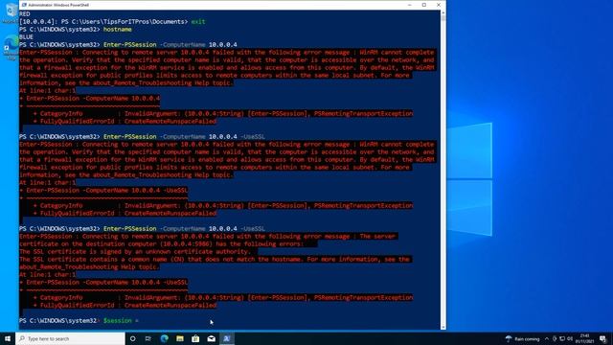Click the '$session =' prompt line
613x345 pixels.
pos(79,320)
